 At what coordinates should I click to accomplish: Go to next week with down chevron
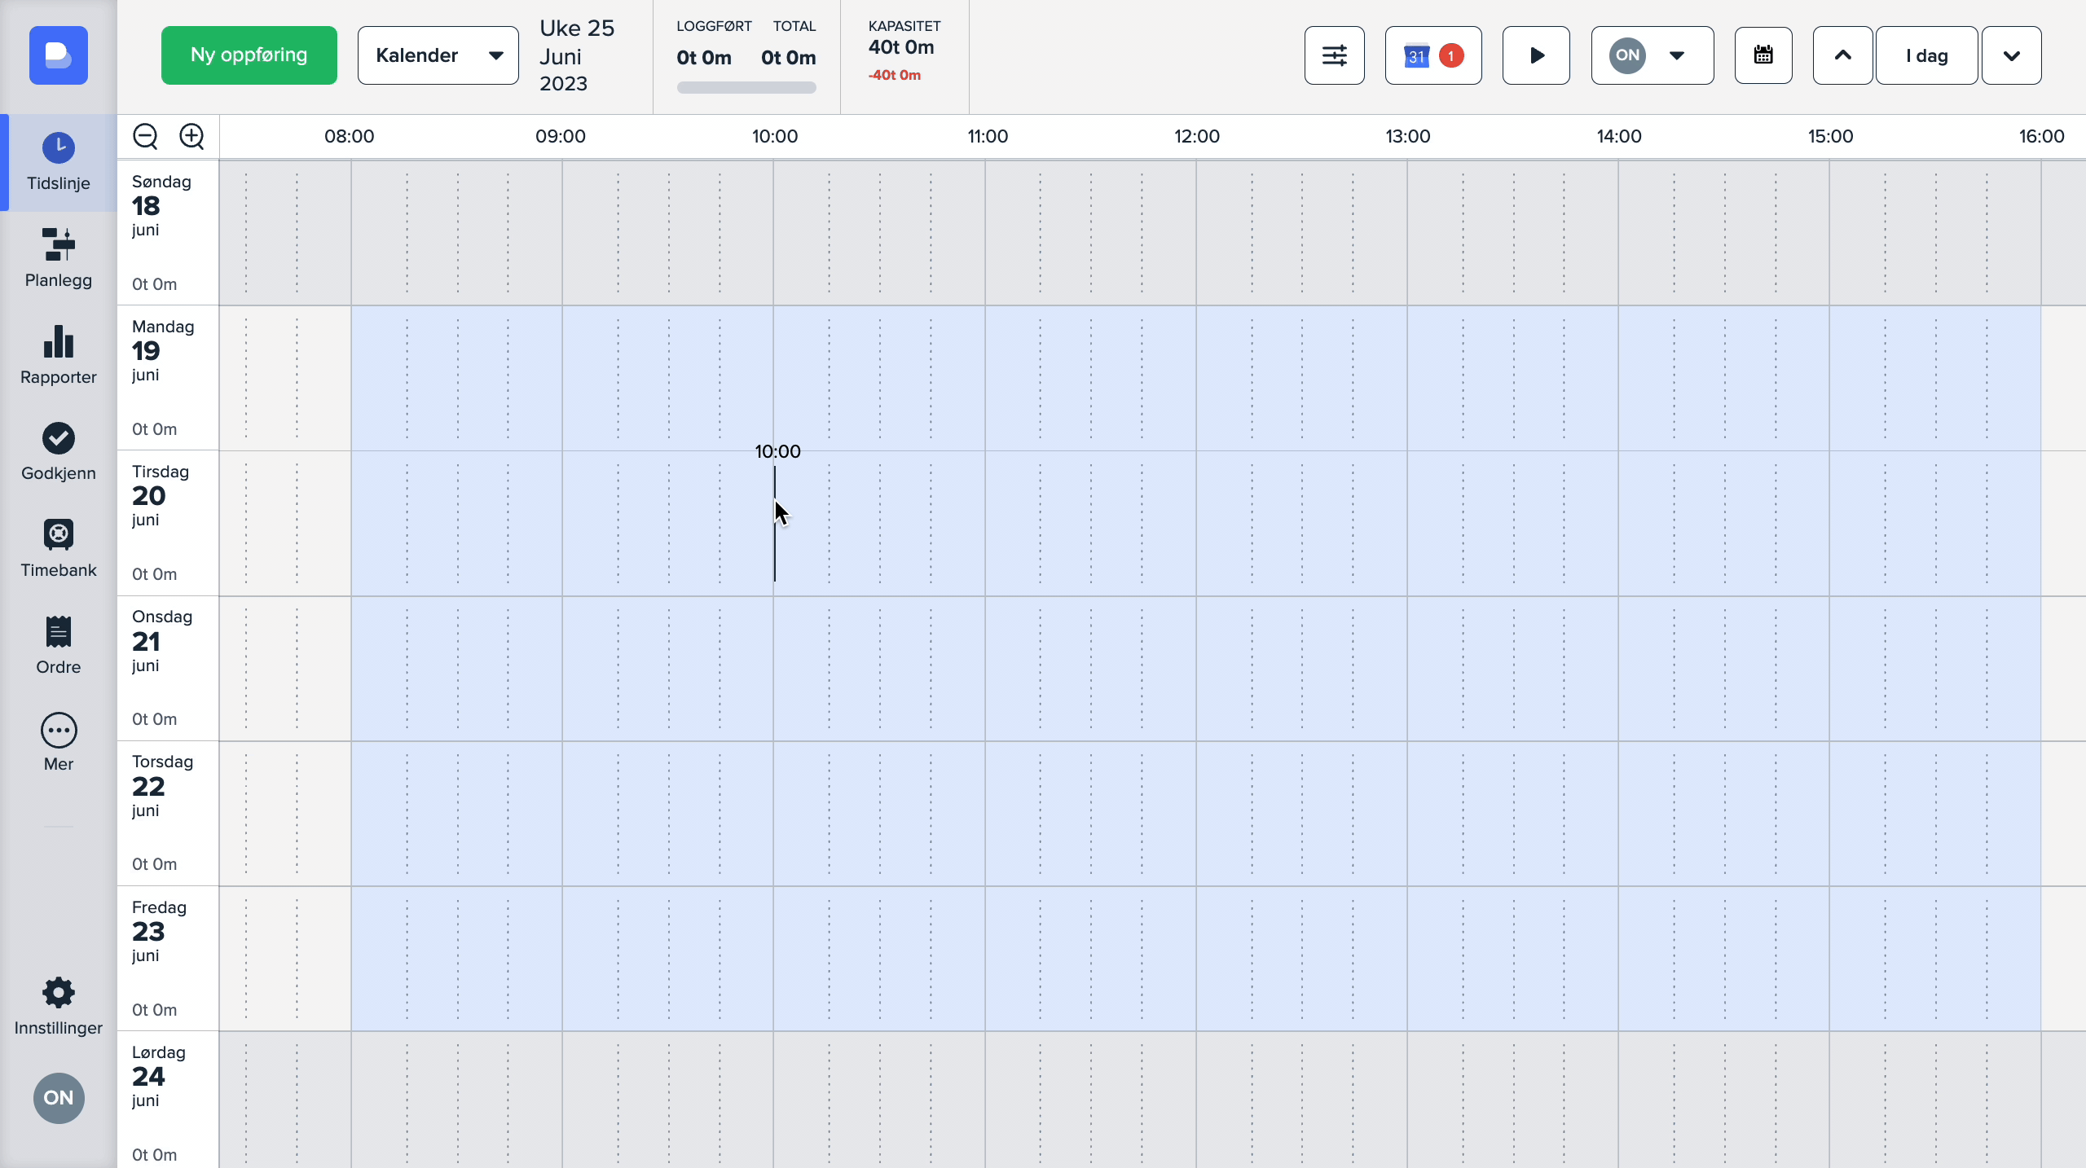(x=2011, y=55)
